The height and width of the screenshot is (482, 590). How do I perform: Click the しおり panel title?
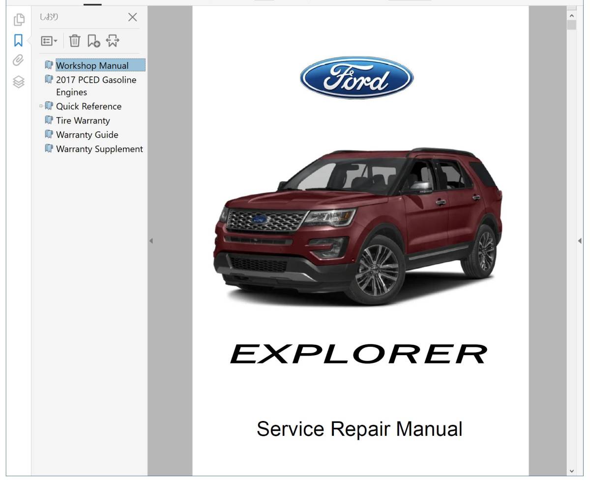point(49,17)
